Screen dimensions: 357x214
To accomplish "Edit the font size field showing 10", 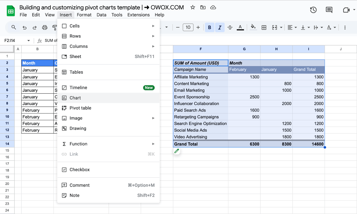I will point(188,27).
